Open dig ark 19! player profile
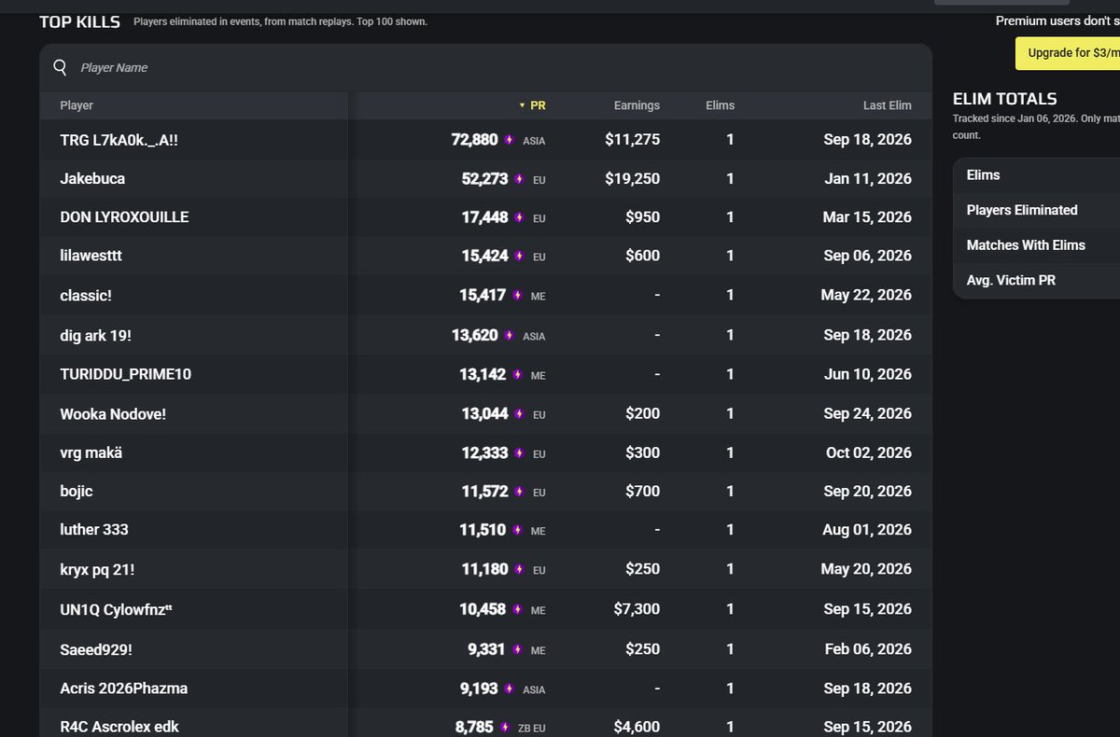 [96, 335]
